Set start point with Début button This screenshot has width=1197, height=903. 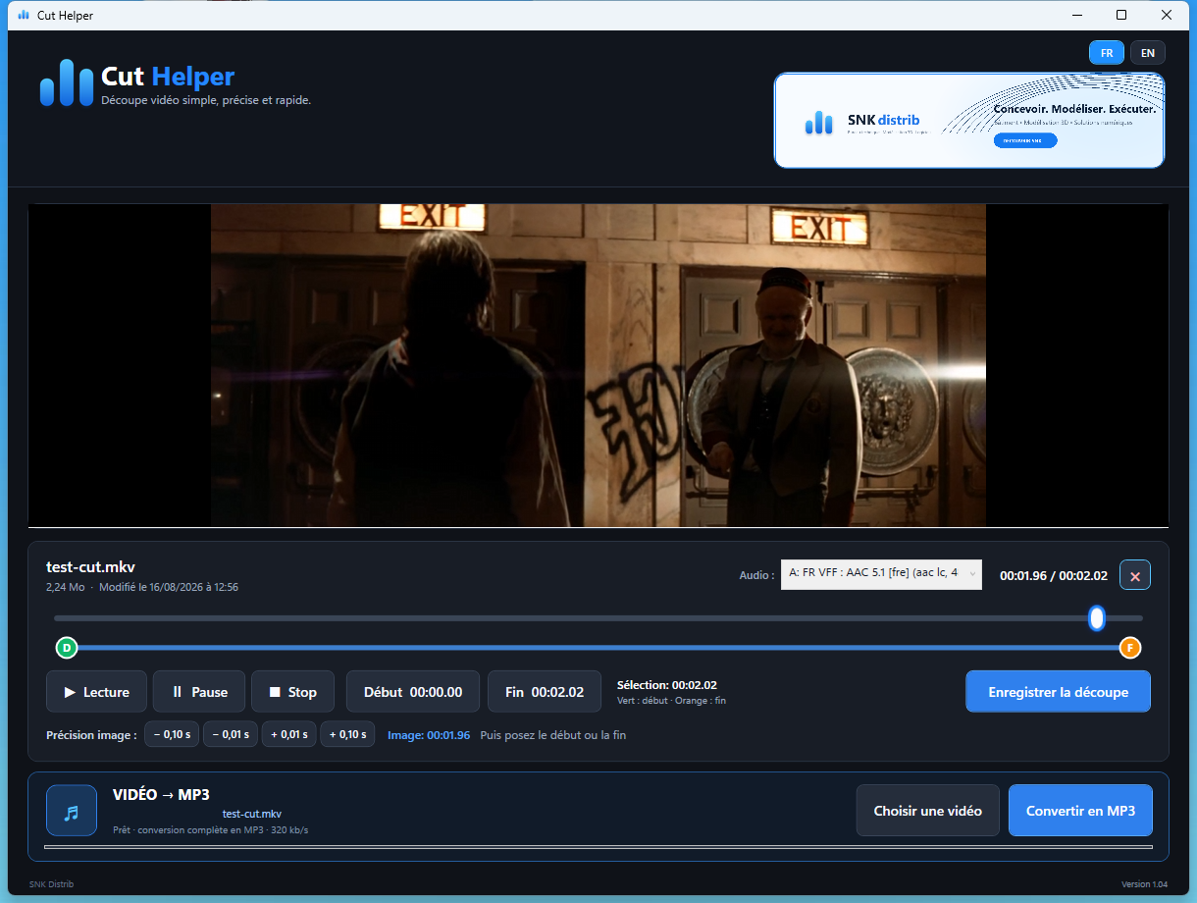point(413,692)
